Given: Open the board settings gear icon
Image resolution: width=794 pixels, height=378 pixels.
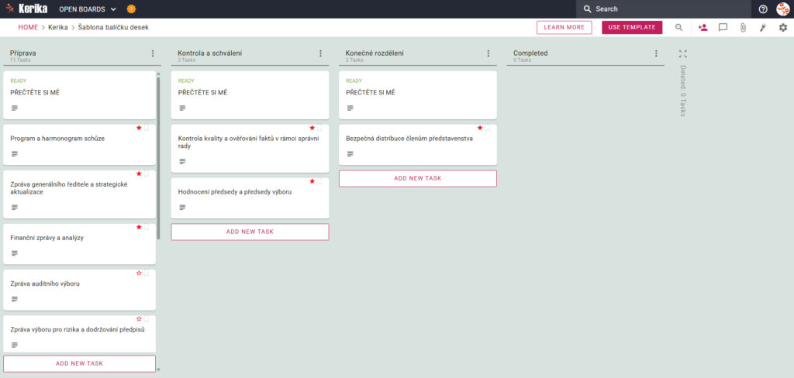Looking at the screenshot, I should (x=783, y=27).
